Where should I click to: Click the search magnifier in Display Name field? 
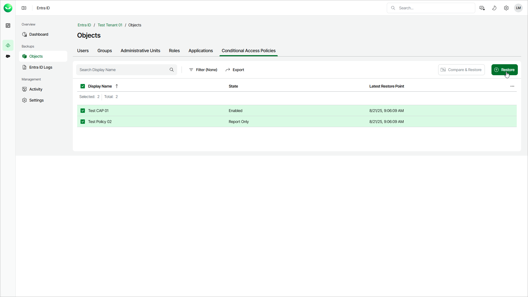click(x=172, y=70)
